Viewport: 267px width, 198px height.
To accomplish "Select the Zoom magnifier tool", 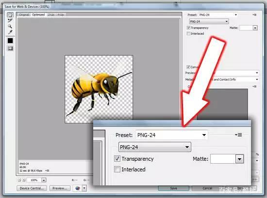I will pyautogui.click(x=10, y=26).
